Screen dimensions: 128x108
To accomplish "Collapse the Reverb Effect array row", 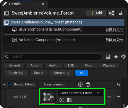I will [4, 85].
